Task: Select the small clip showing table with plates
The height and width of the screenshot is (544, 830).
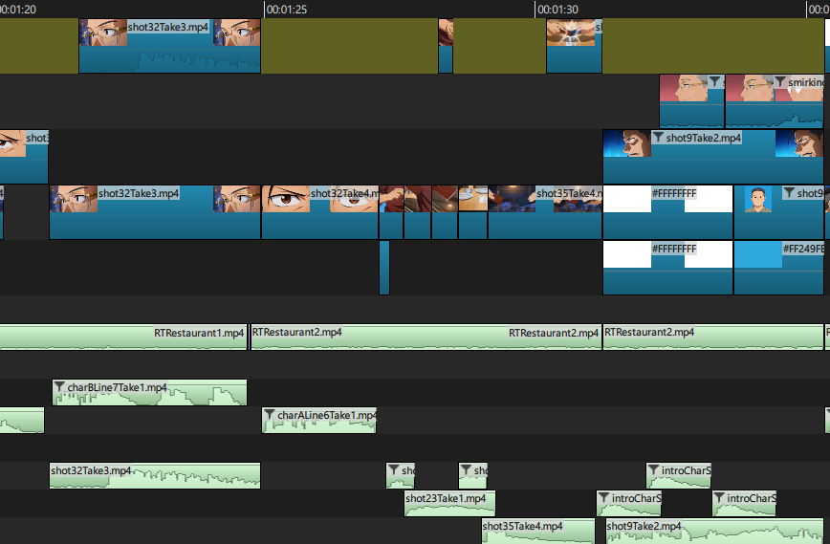Action: (472, 212)
